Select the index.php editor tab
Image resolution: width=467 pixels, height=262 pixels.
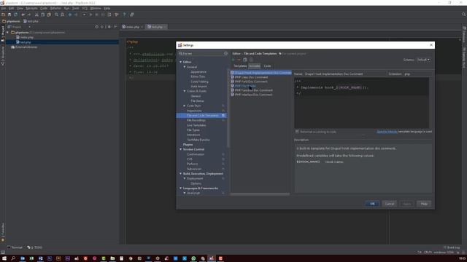tap(133, 27)
